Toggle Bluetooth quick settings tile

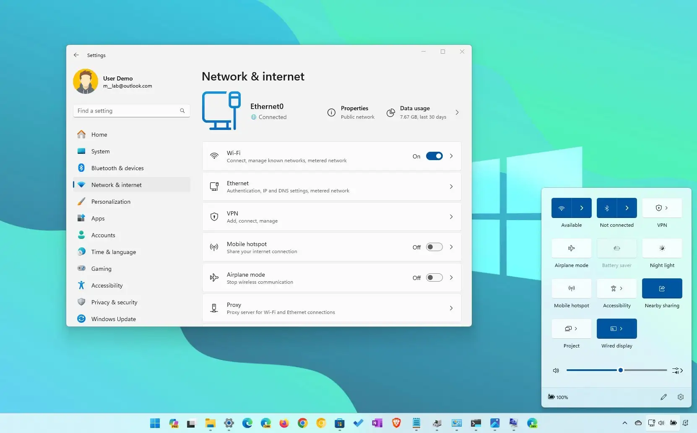[607, 208]
